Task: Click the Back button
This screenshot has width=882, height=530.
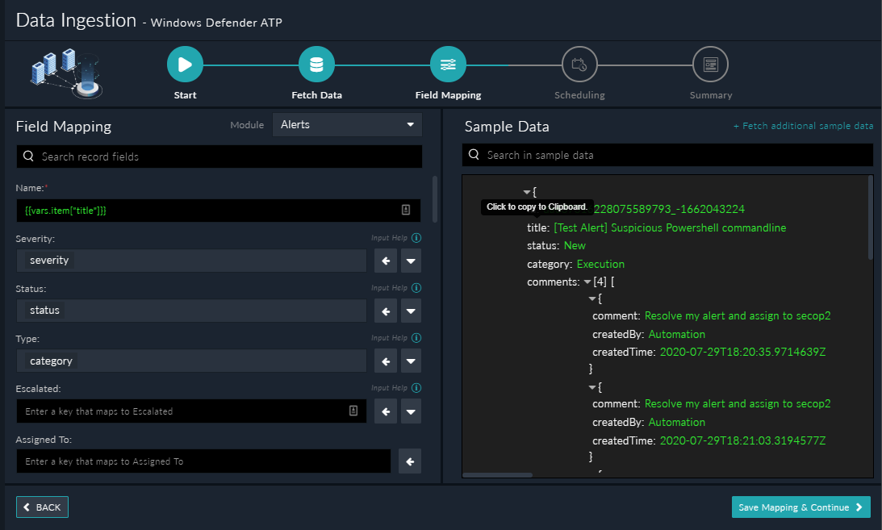Action: [42, 507]
